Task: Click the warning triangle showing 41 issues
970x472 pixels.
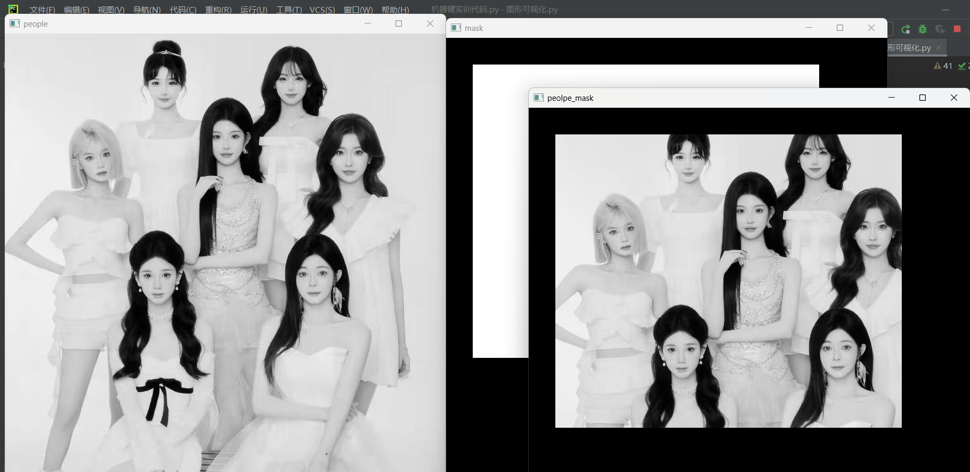Action: point(938,66)
